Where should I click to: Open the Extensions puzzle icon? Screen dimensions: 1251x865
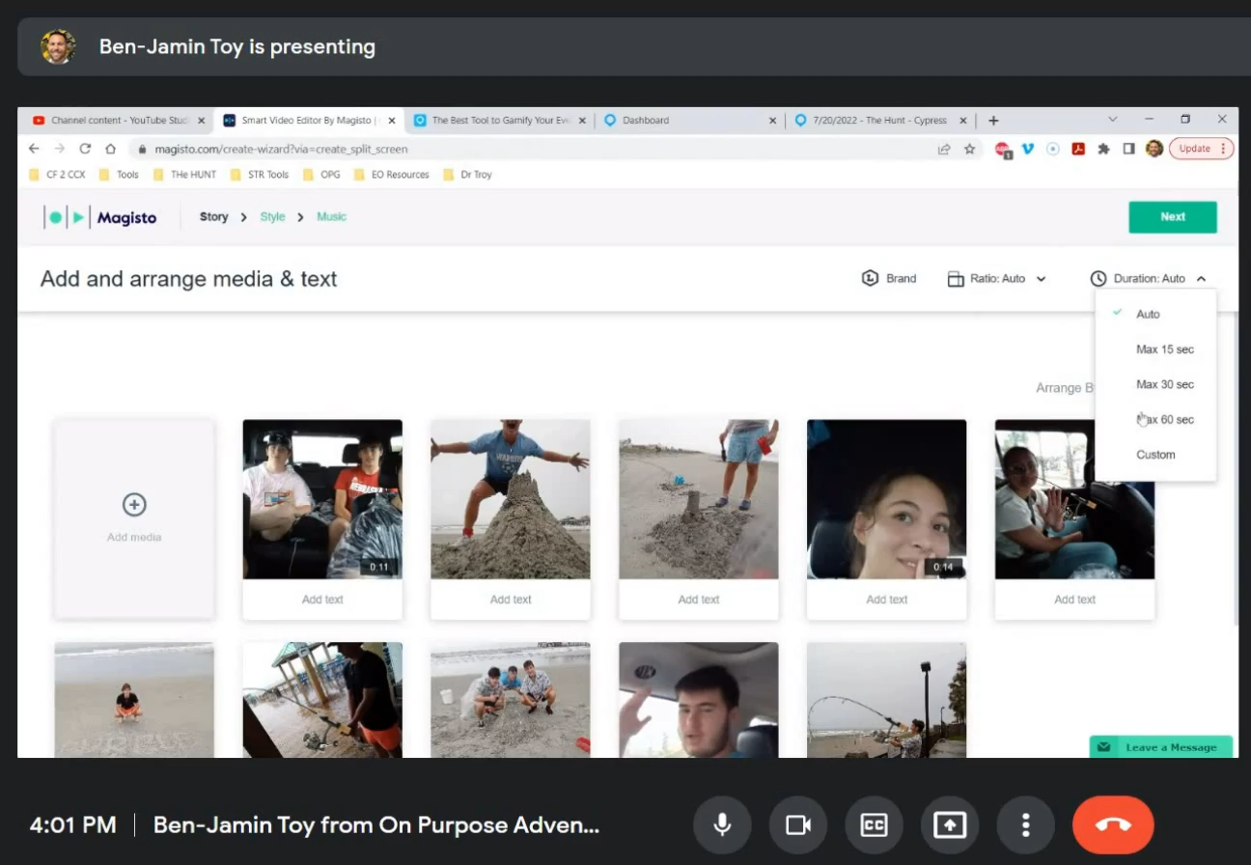point(1103,149)
